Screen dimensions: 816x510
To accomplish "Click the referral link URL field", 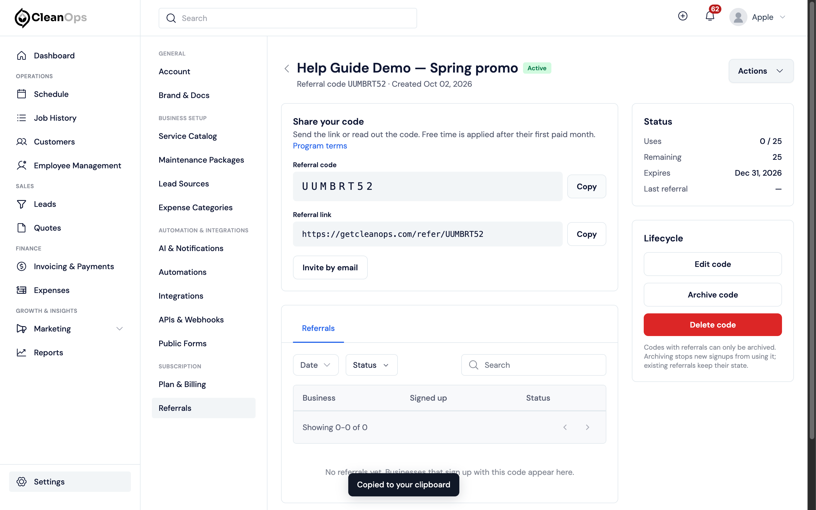I will [x=428, y=234].
